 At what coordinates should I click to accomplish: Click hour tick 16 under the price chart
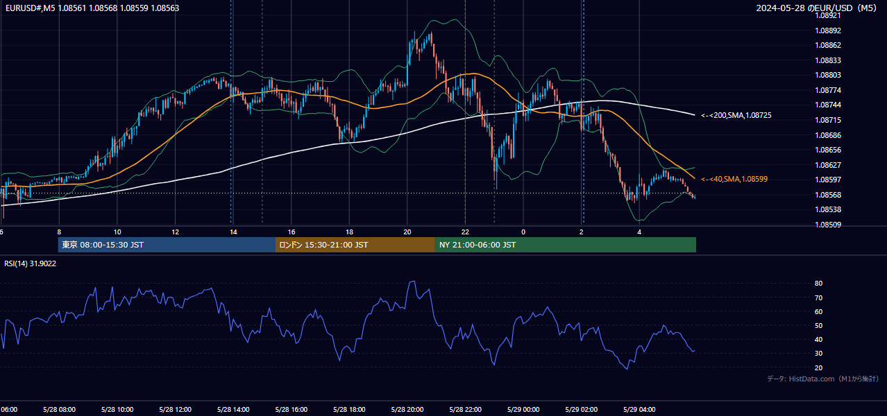[291, 232]
